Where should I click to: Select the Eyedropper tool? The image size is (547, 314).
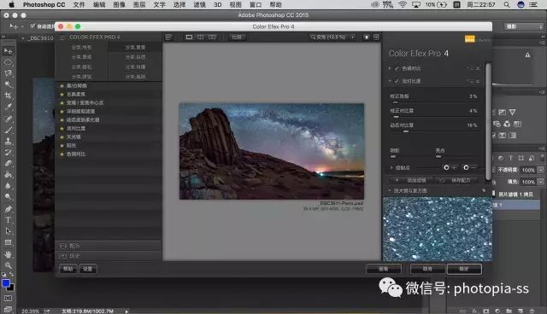[x=8, y=107]
